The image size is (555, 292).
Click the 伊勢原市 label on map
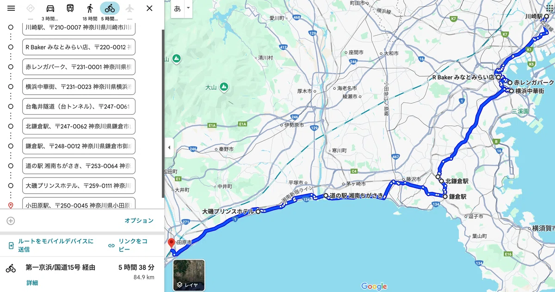(x=294, y=125)
